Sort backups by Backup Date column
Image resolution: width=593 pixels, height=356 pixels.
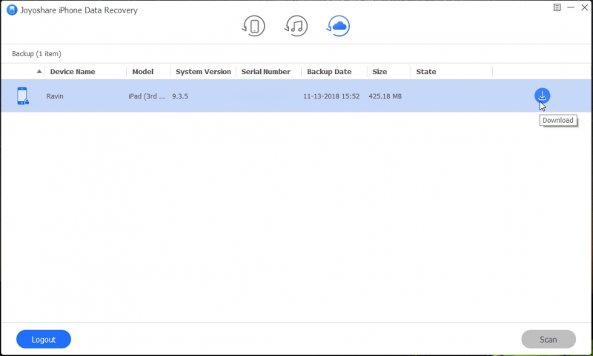328,72
